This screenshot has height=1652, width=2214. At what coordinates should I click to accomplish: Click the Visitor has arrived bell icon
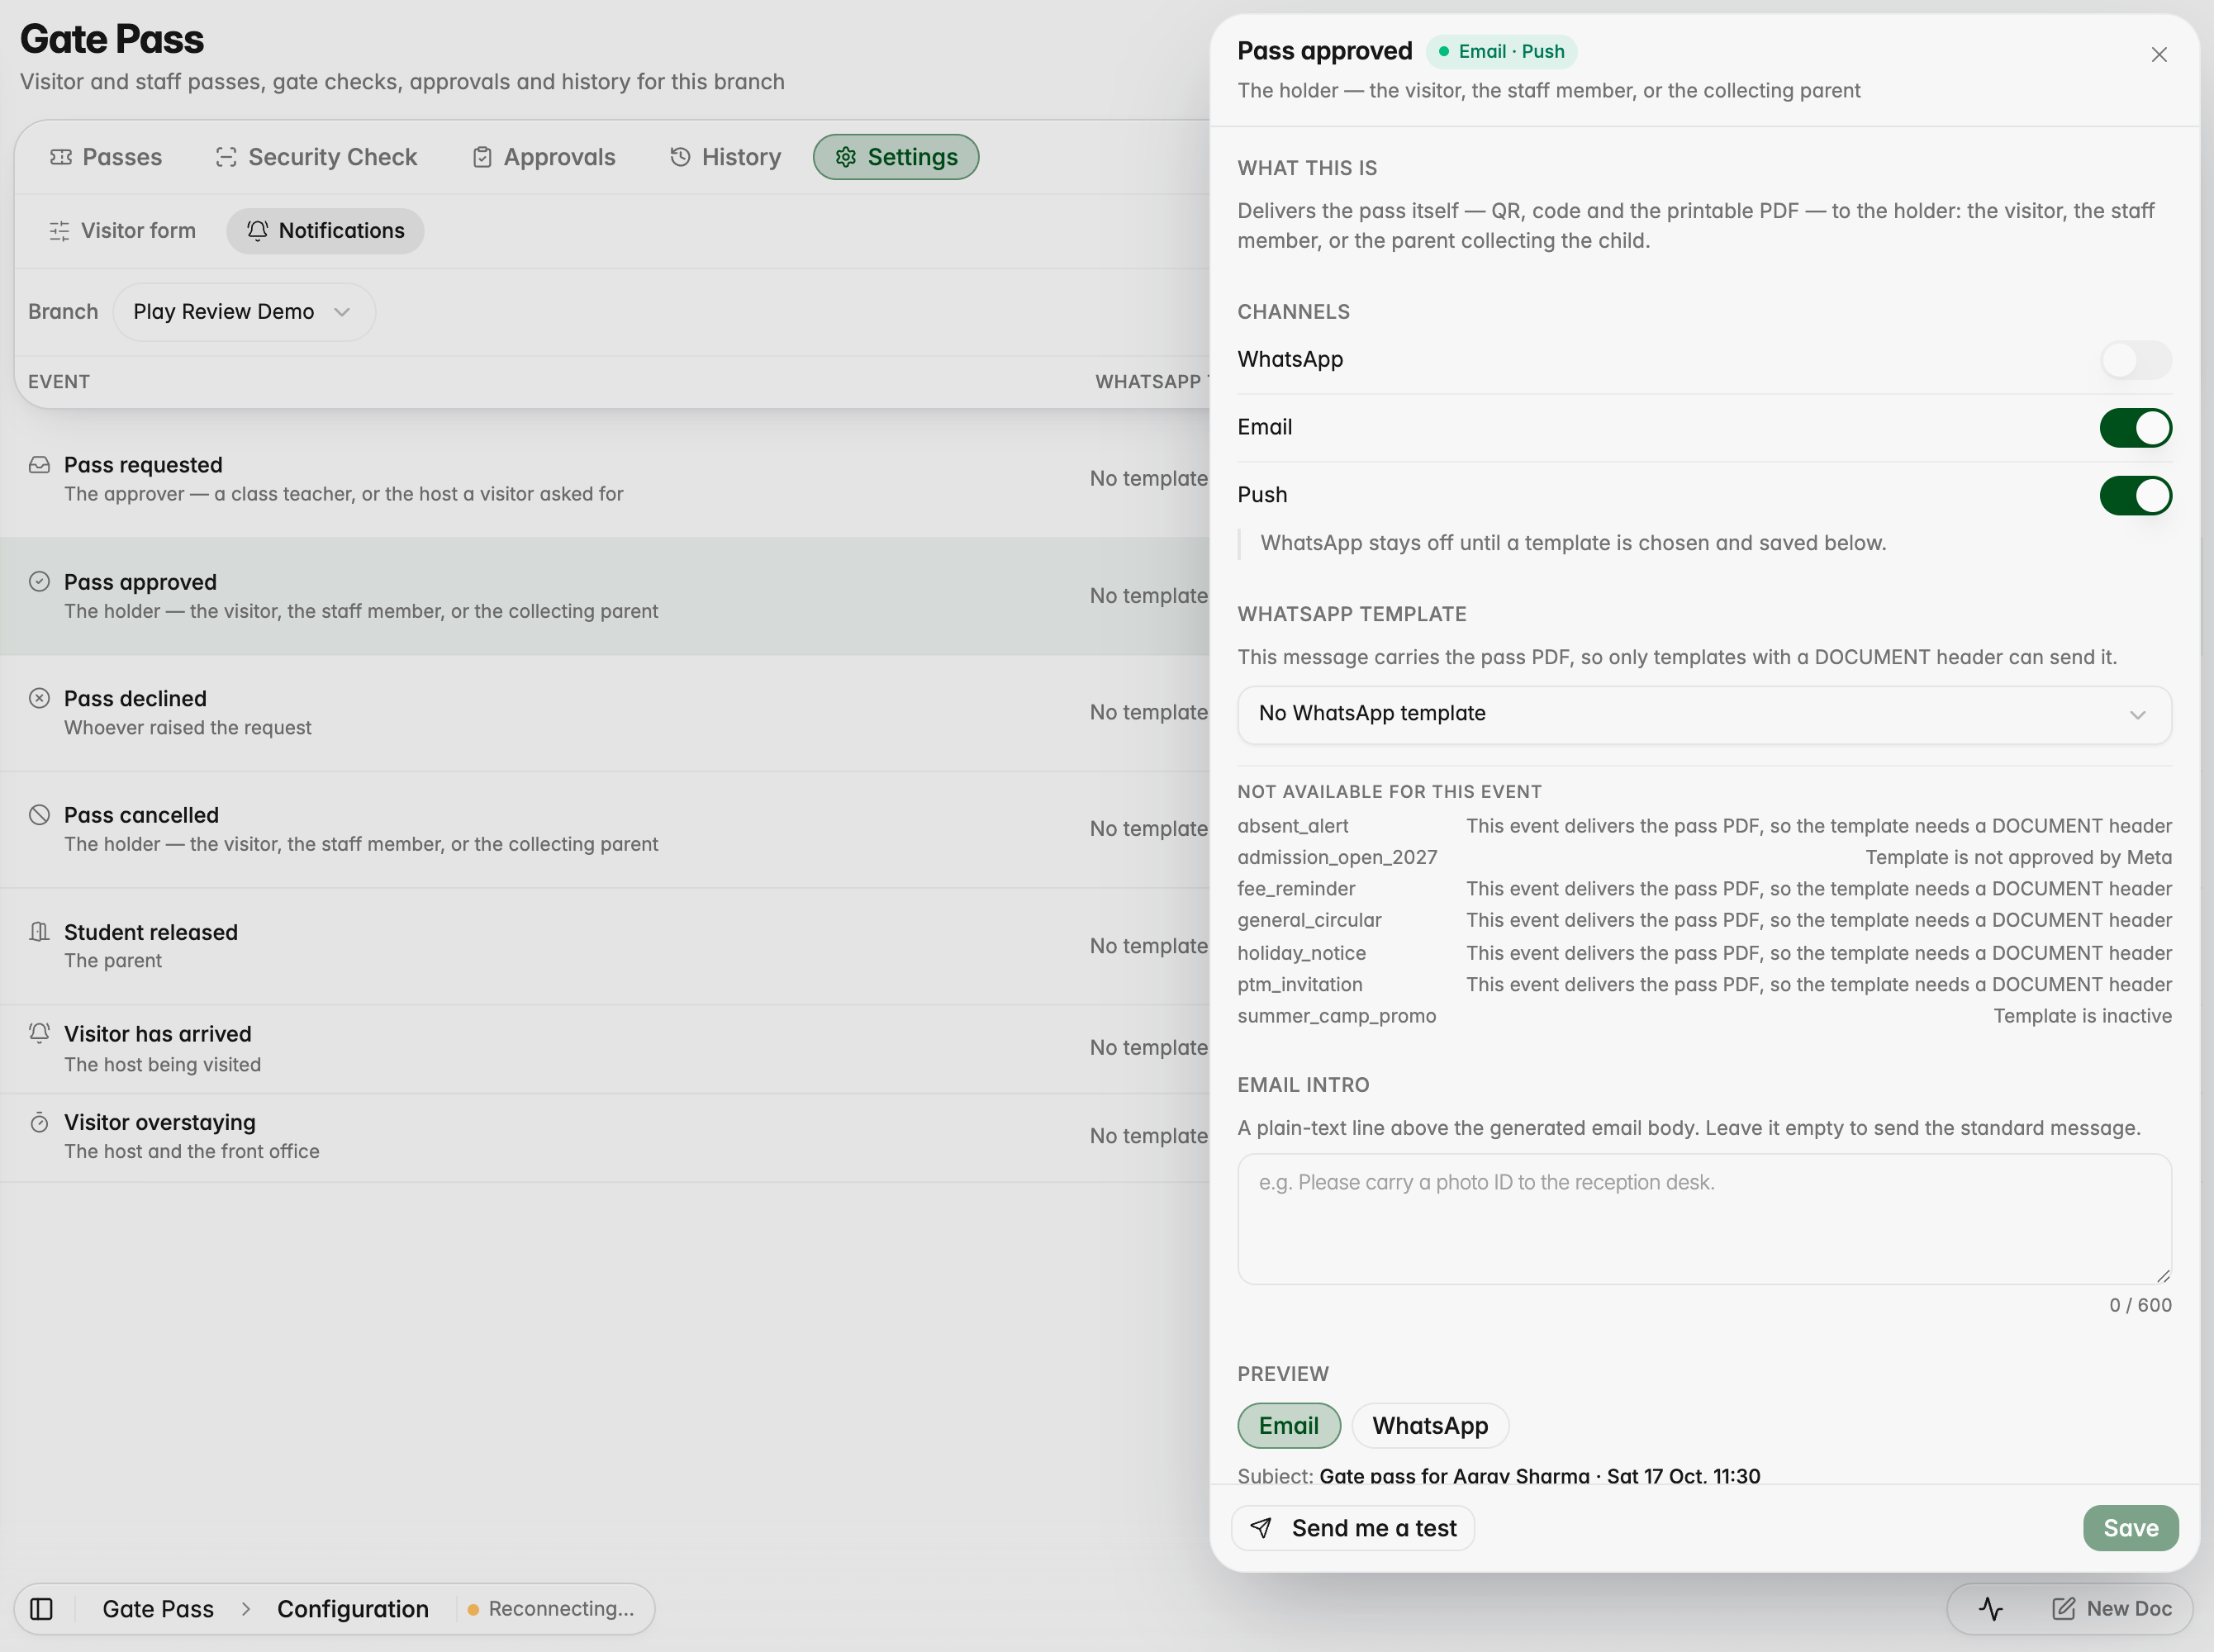(x=39, y=1033)
